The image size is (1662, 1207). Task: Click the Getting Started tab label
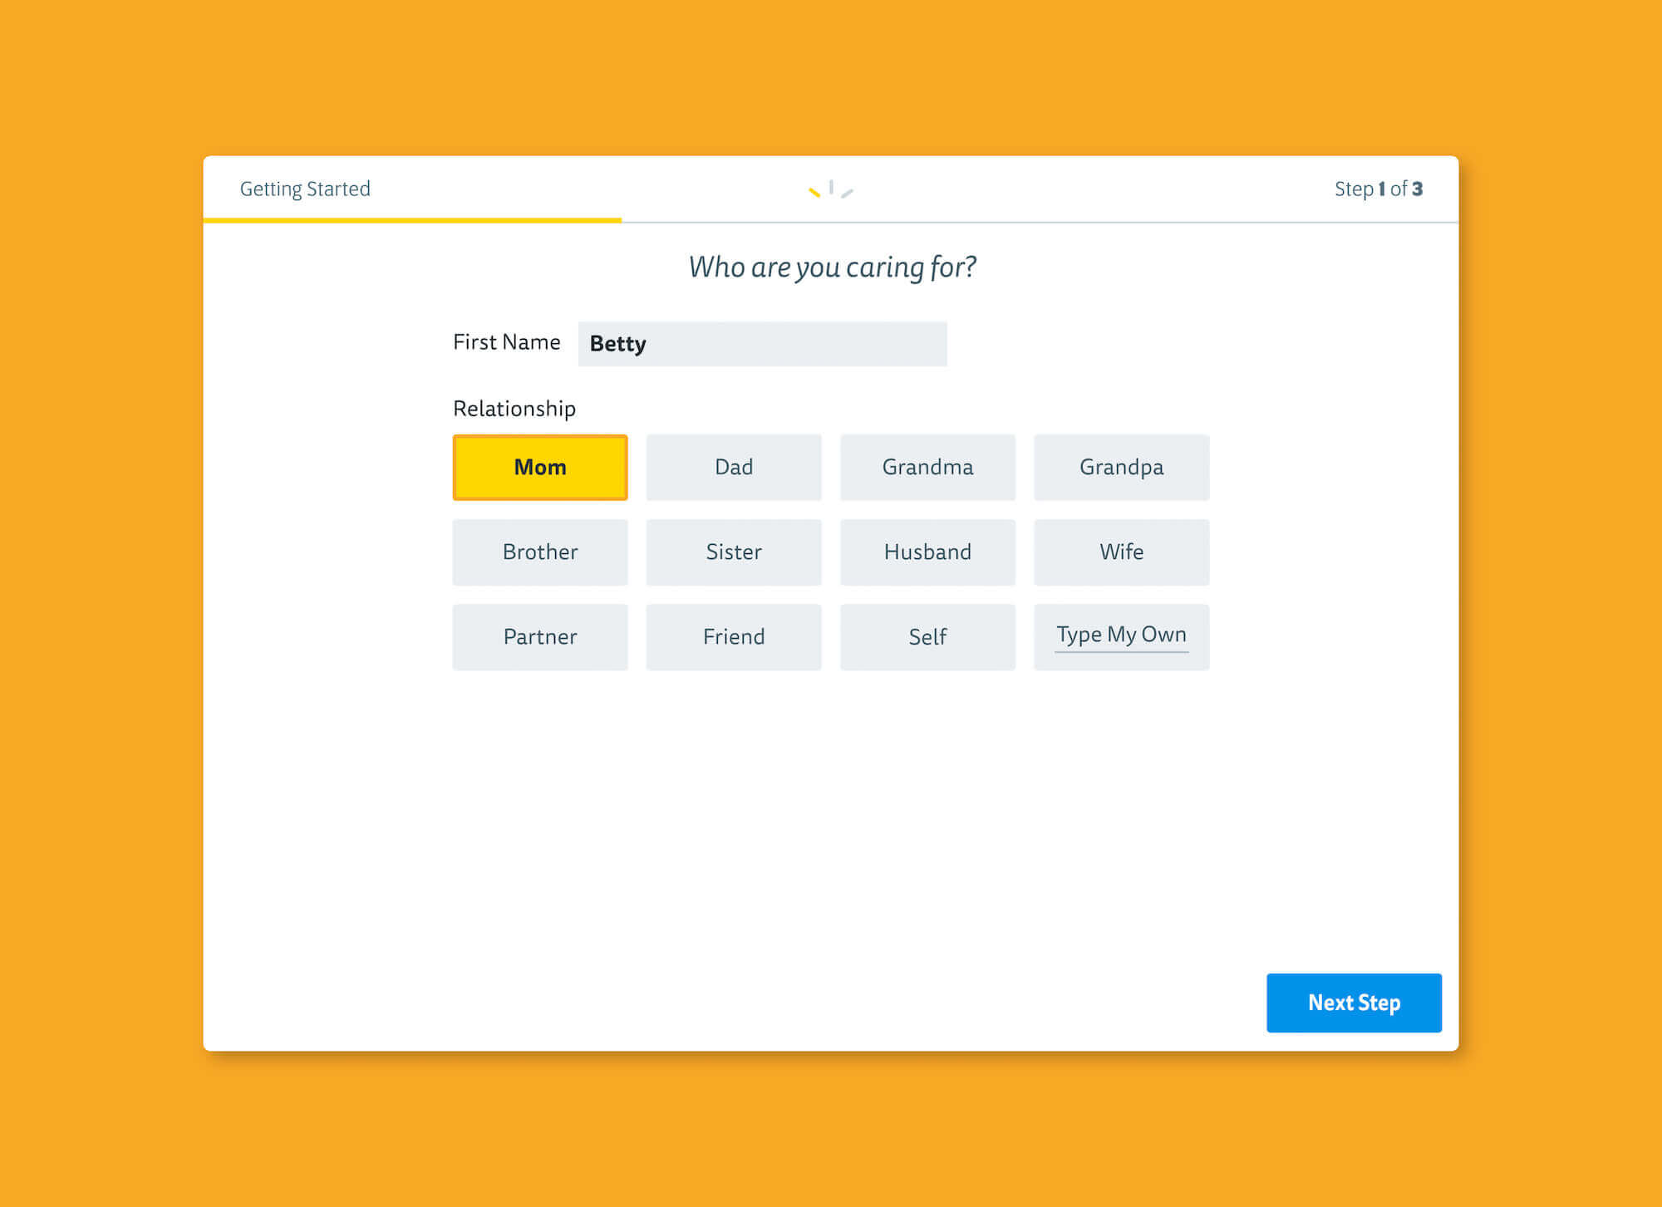click(x=305, y=189)
